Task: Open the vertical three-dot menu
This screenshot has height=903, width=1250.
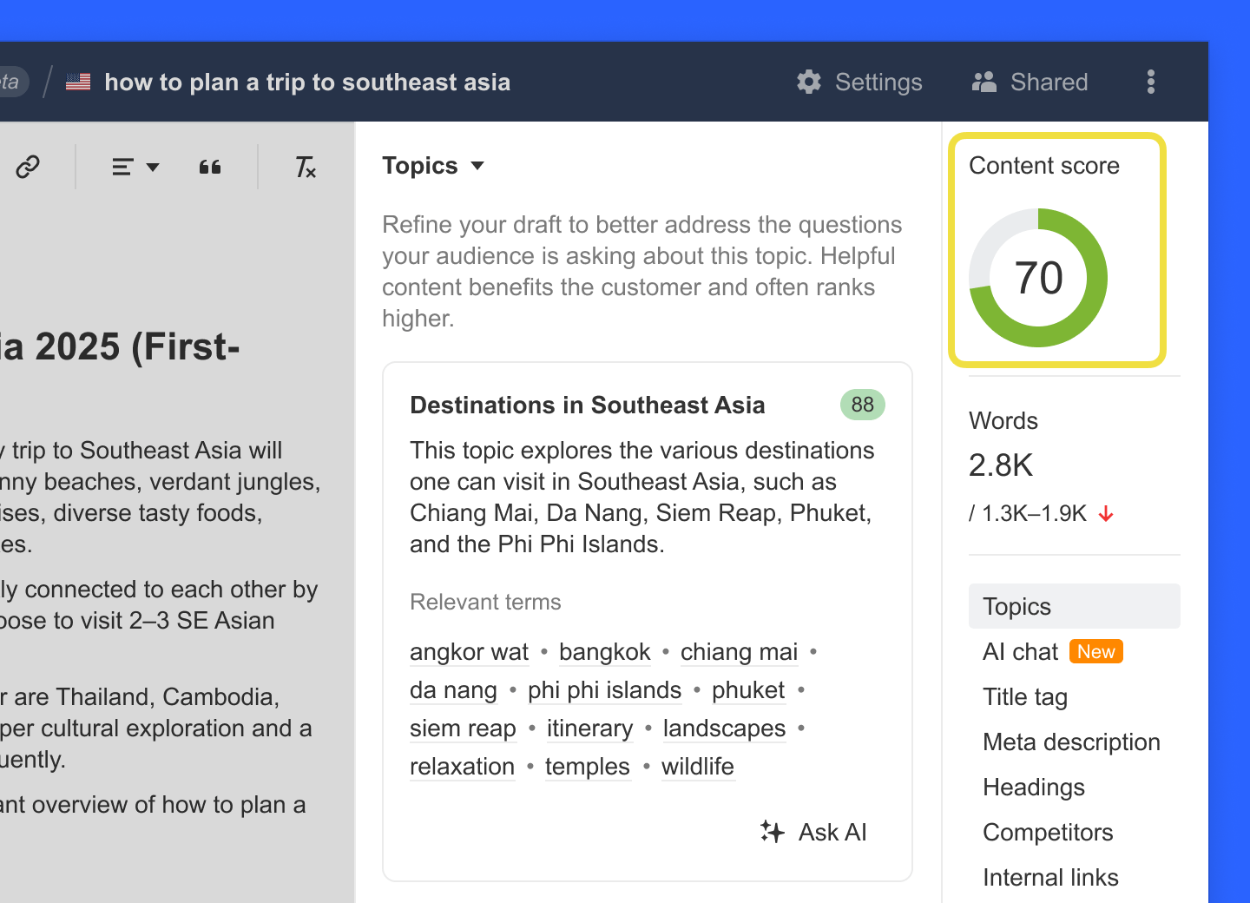Action: 1151,82
